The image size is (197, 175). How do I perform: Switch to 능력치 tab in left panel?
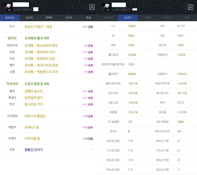point(29,18)
